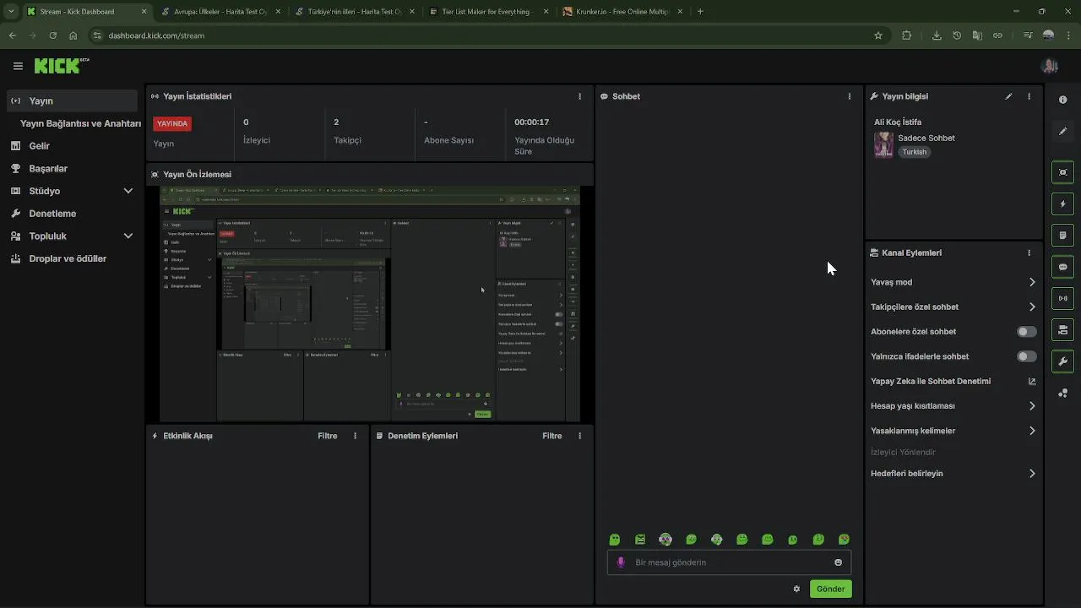This screenshot has width=1081, height=608.
Task: Open the hamburger menu beside the Kick logo
Action: 18,66
